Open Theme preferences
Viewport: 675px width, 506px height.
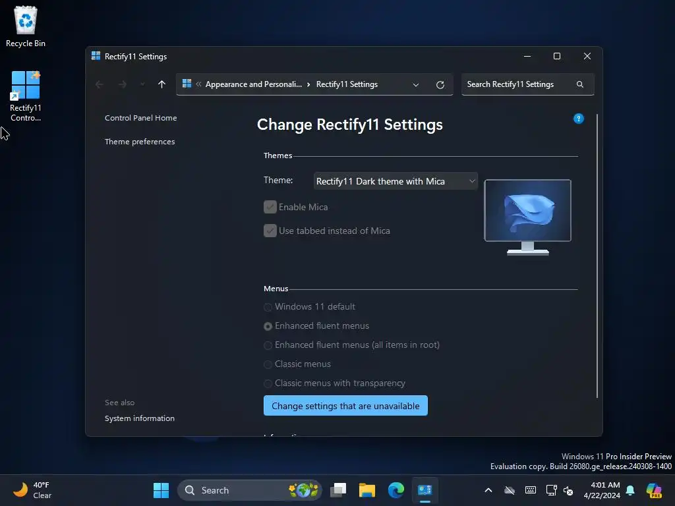tap(140, 142)
